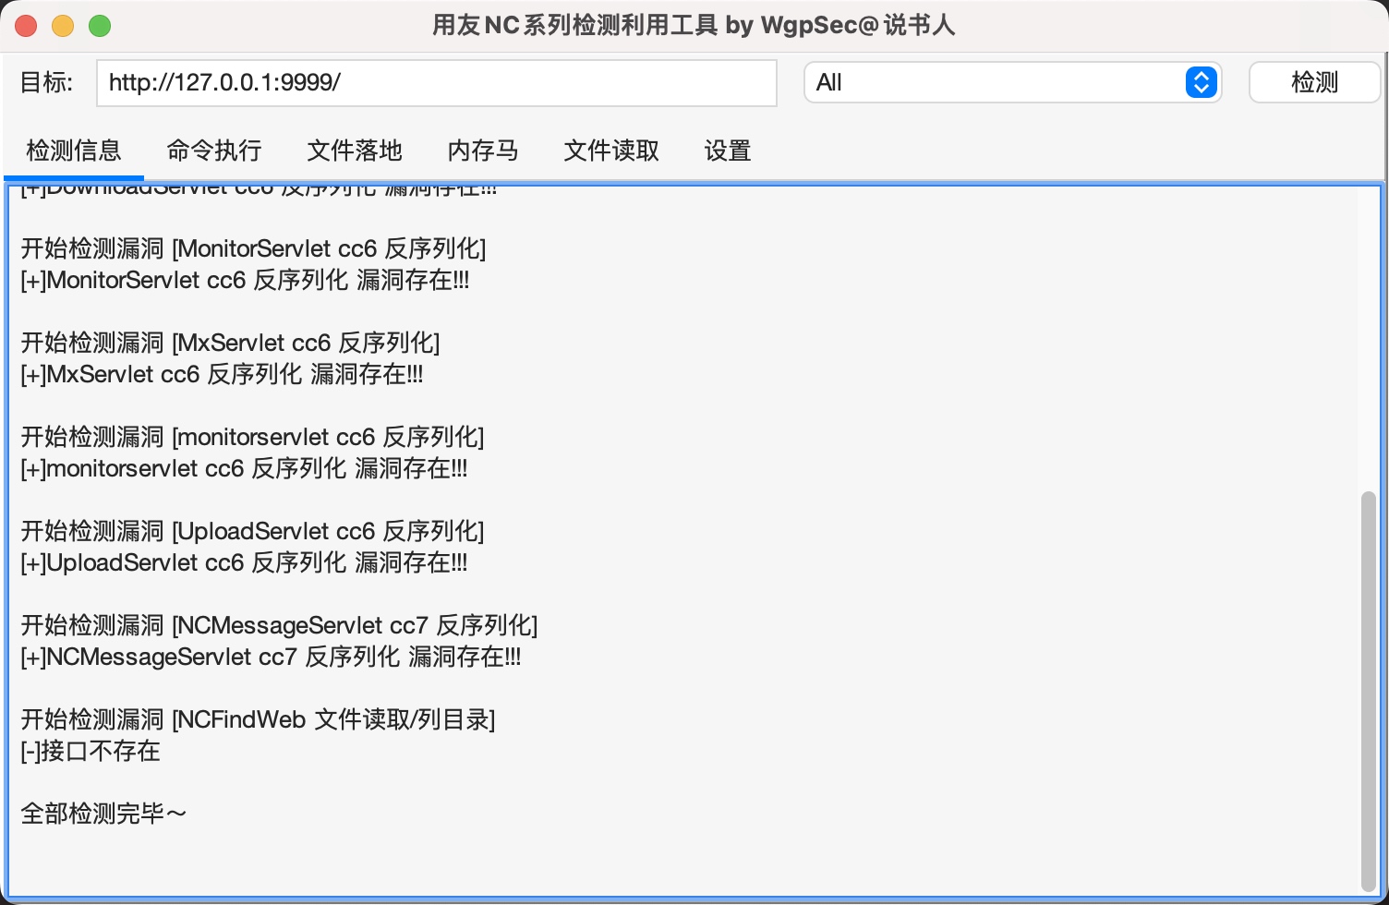The image size is (1389, 905).
Task: Click line '[+]MxServlet cc6 反序列化 漏洞存在!!!'
Action: 222,374
